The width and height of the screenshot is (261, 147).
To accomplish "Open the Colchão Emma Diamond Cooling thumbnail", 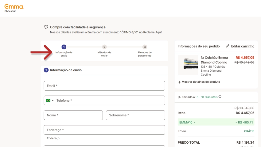I will 188,65.
